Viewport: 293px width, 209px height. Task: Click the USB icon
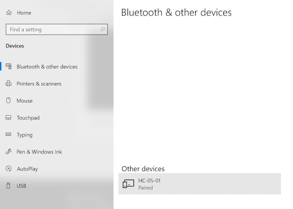point(9,186)
